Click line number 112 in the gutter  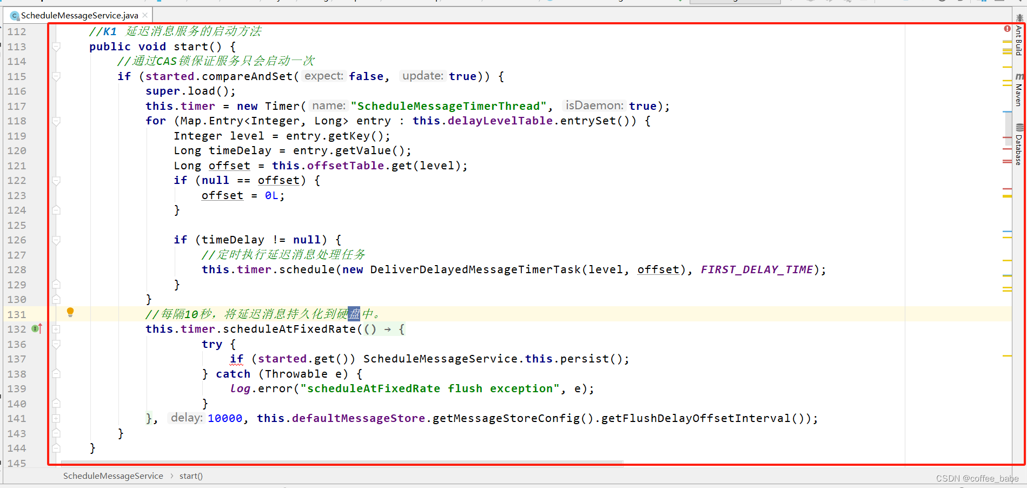(x=17, y=32)
